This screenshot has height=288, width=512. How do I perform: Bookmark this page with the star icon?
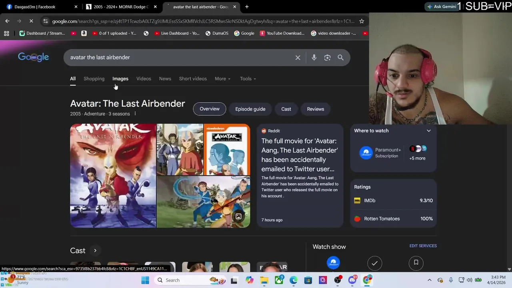[362, 21]
